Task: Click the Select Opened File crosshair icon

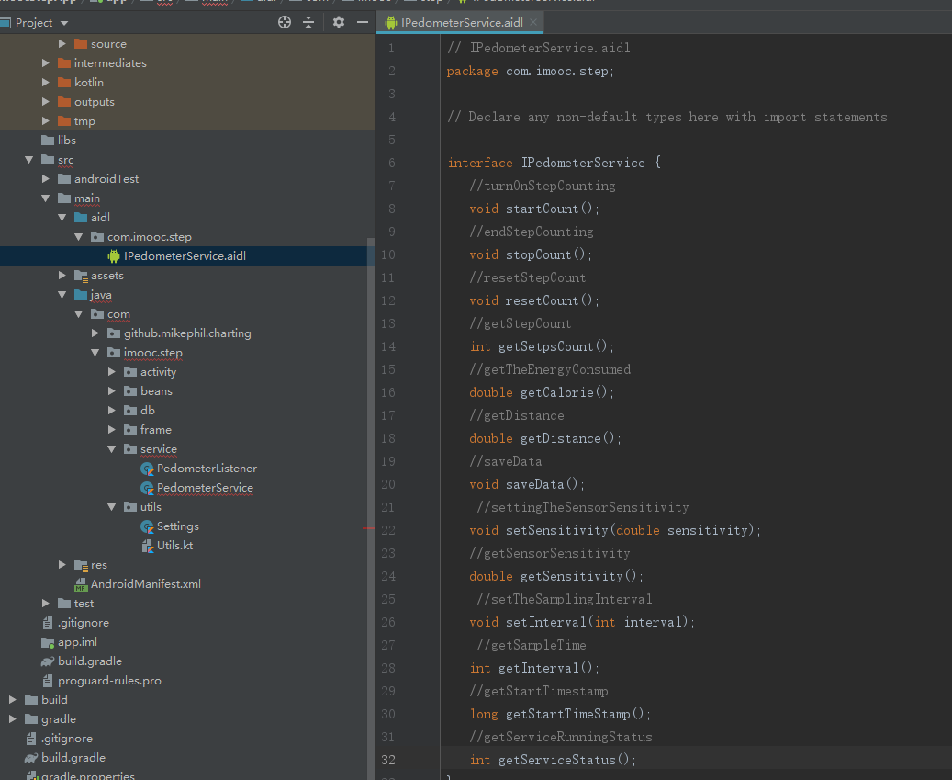Action: [x=284, y=22]
